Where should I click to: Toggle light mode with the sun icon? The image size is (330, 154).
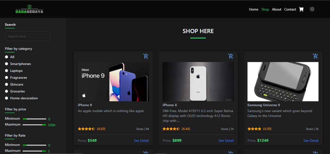[x=312, y=9]
